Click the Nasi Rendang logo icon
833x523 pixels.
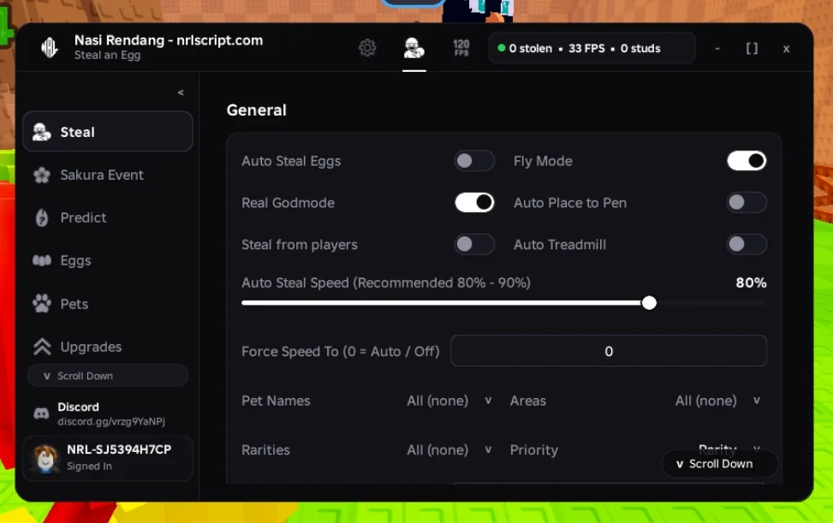[50, 48]
